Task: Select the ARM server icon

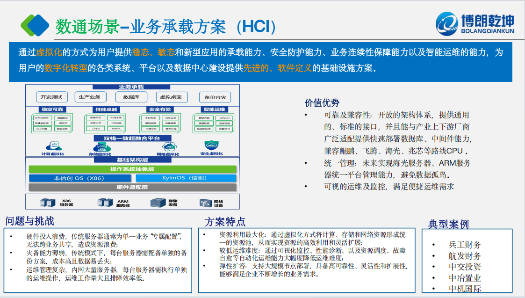Action: point(105,203)
